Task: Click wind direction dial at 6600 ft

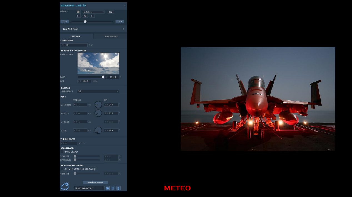Action: tap(98, 113)
